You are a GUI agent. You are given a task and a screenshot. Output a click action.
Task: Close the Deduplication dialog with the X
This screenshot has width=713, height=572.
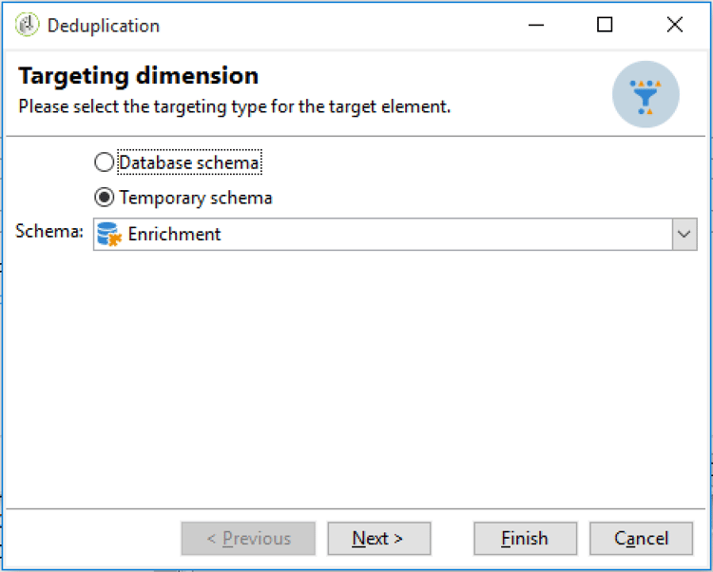pyautogui.click(x=674, y=25)
